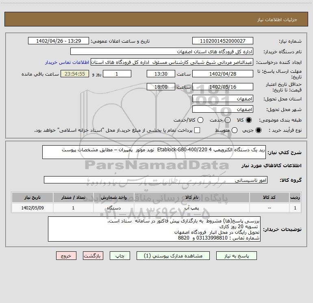The height and width of the screenshot is (303, 313).
Task: Click the general need description text box
Action: (154, 152)
